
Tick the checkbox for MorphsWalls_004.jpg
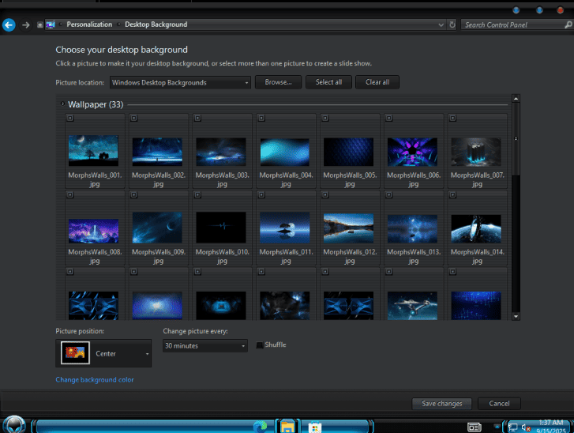click(261, 119)
